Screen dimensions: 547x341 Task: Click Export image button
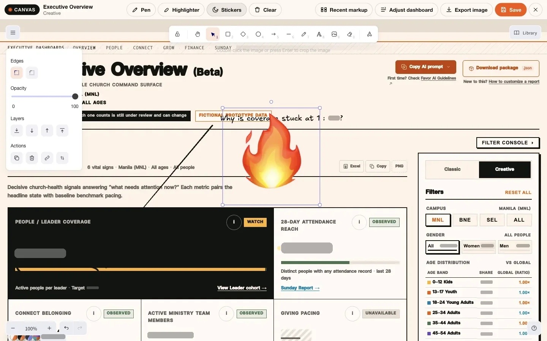[466, 10]
